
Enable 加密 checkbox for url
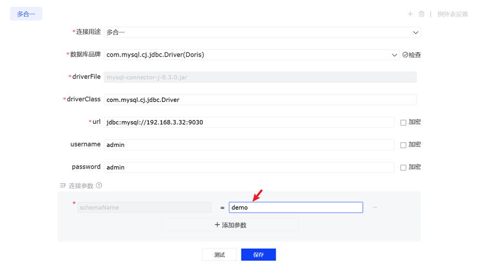403,122
